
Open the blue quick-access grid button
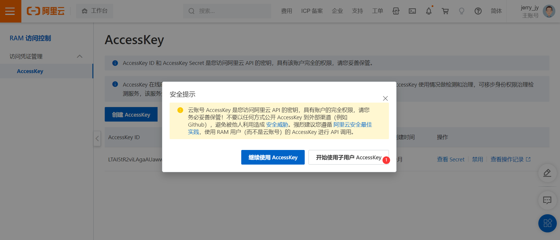tap(547, 223)
